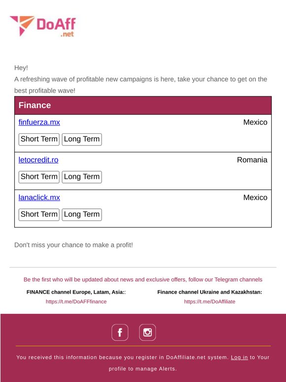Follow the t.me/DoAFFfinance Telegram link
286x382 pixels.
click(76, 302)
